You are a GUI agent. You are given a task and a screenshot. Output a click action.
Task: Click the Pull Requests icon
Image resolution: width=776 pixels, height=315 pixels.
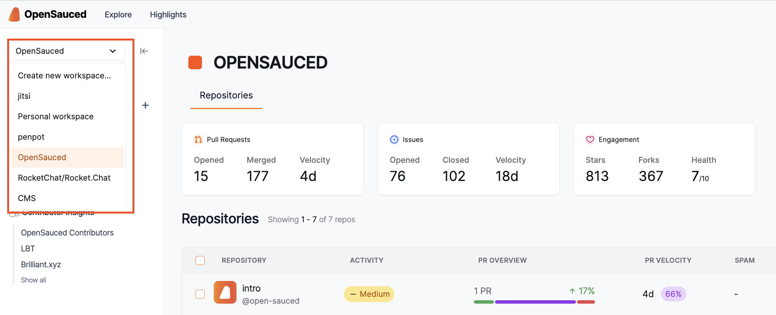tap(198, 140)
